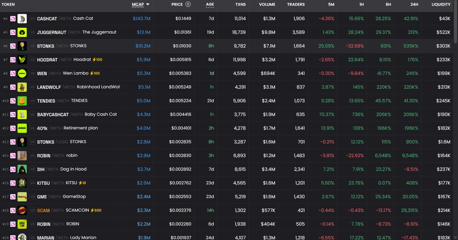Sort the table by the PRICE column
458x240 pixels.
pos(177,5)
